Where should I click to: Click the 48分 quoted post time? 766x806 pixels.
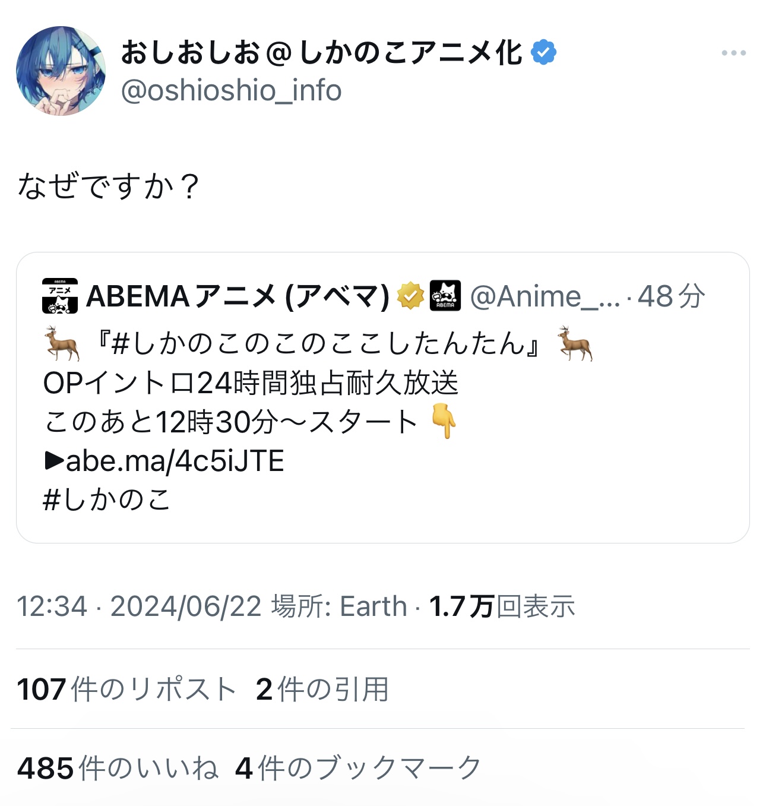click(x=671, y=296)
